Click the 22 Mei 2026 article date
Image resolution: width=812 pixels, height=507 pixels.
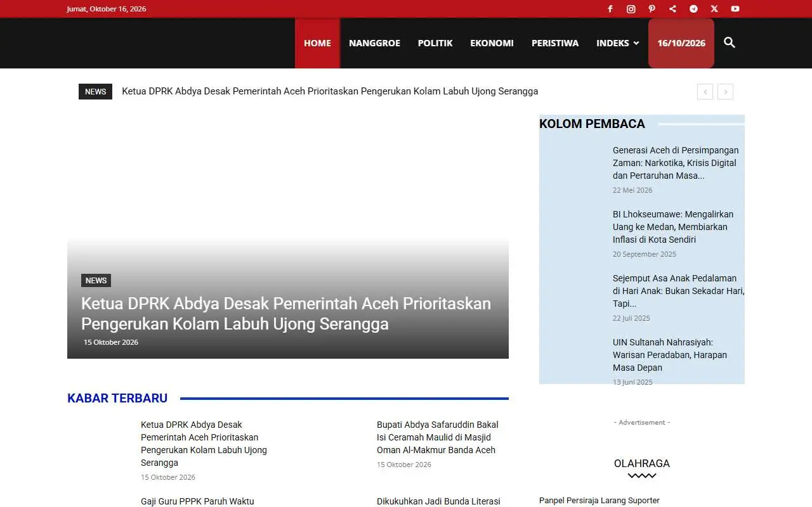[x=632, y=190]
